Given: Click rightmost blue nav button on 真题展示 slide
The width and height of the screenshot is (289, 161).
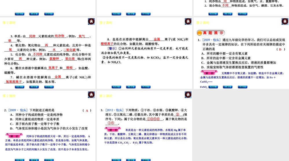Looking at the screenshot, I should [x=242, y=87].
